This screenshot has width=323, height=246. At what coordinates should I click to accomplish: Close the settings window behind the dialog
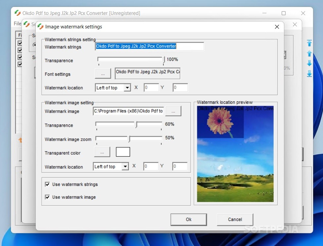pyautogui.click(x=295, y=24)
